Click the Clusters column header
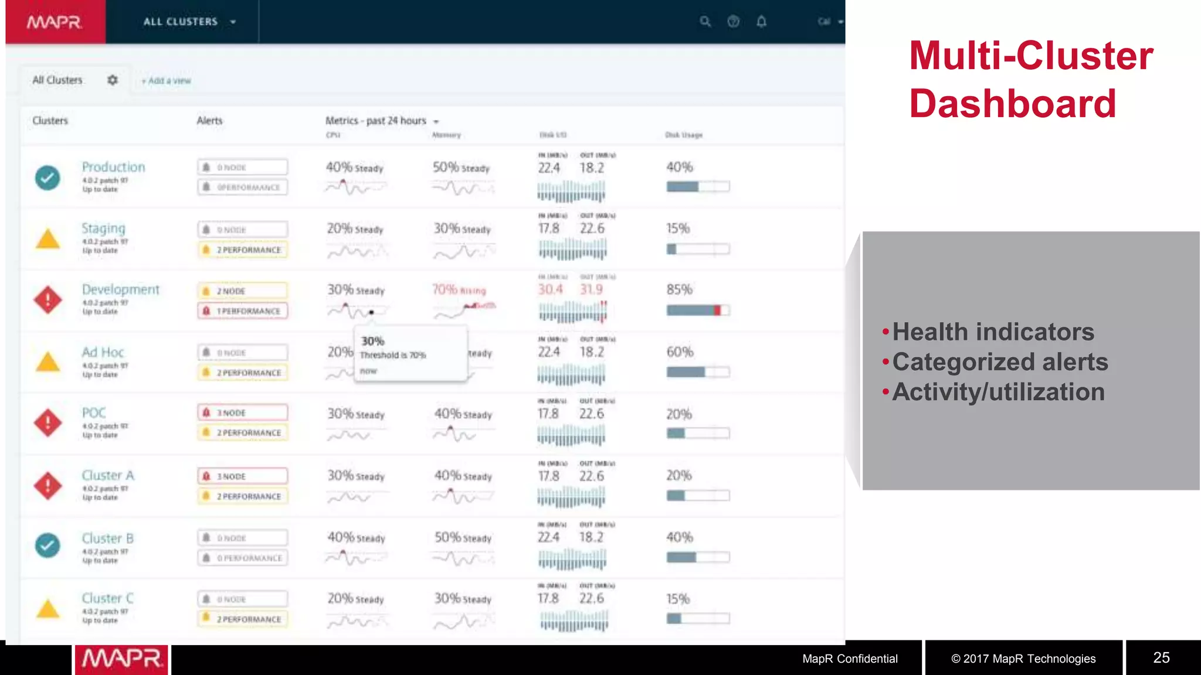 50,121
